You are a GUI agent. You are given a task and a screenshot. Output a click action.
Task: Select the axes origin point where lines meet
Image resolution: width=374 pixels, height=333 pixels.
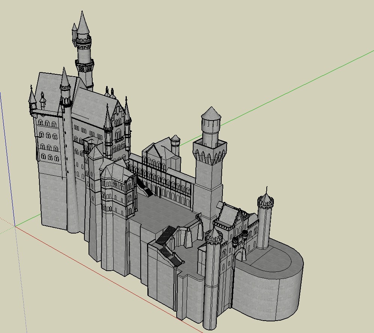click(x=15, y=225)
